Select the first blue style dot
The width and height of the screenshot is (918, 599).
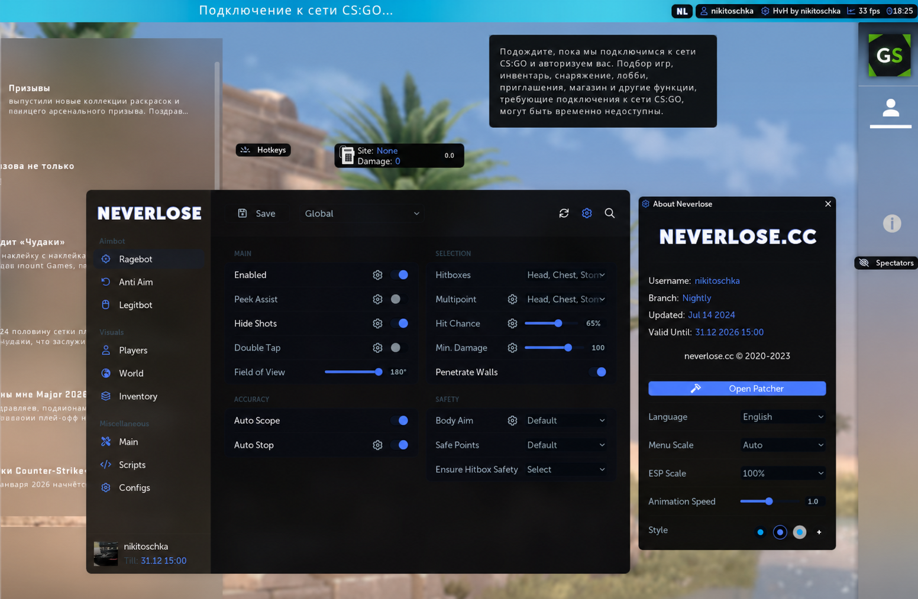point(761,532)
